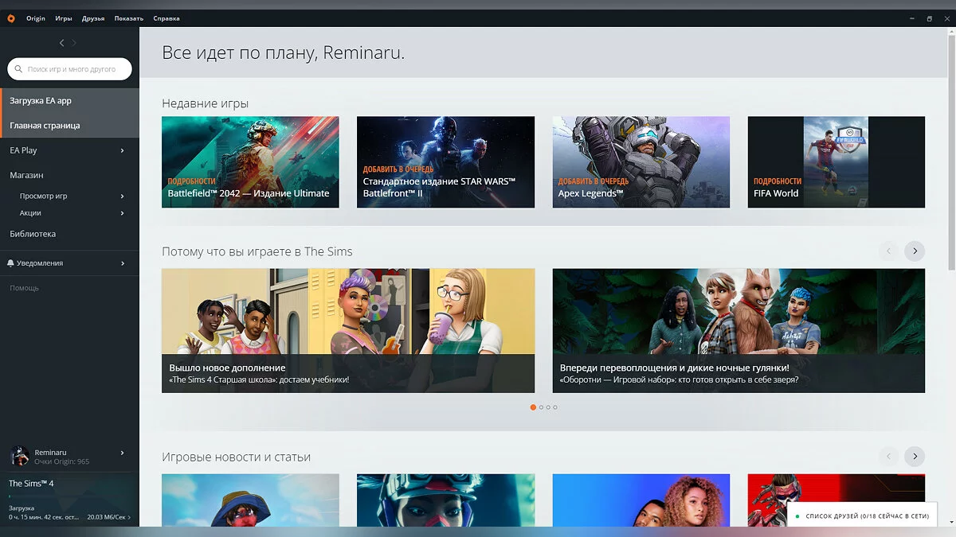Open the first news article thumbnail with hat character
This screenshot has width=956, height=537.
click(250, 500)
